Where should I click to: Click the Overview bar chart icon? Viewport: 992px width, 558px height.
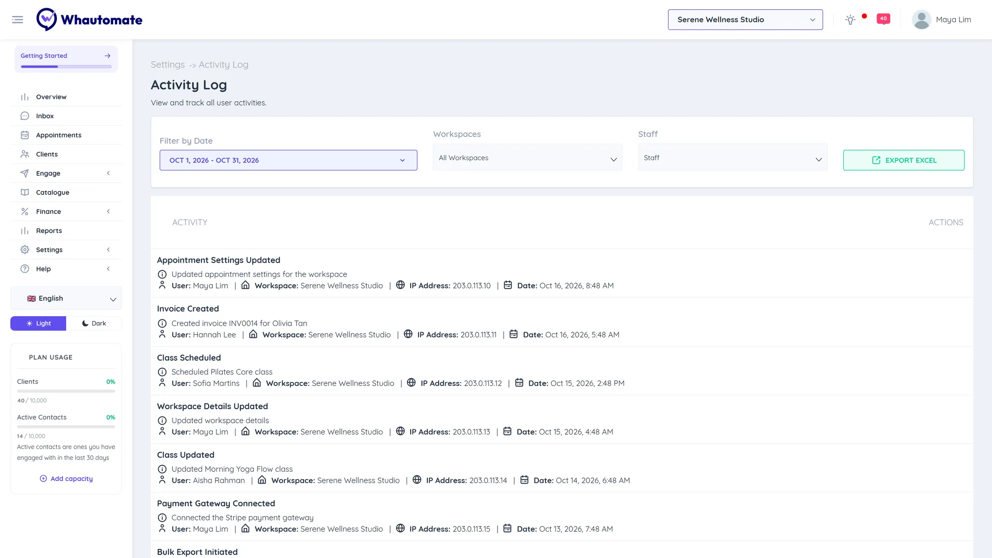coord(25,97)
